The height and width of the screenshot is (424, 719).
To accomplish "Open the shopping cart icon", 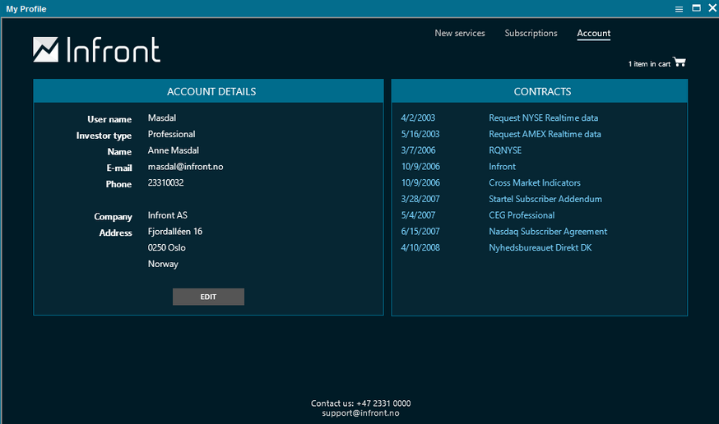I will (x=680, y=62).
